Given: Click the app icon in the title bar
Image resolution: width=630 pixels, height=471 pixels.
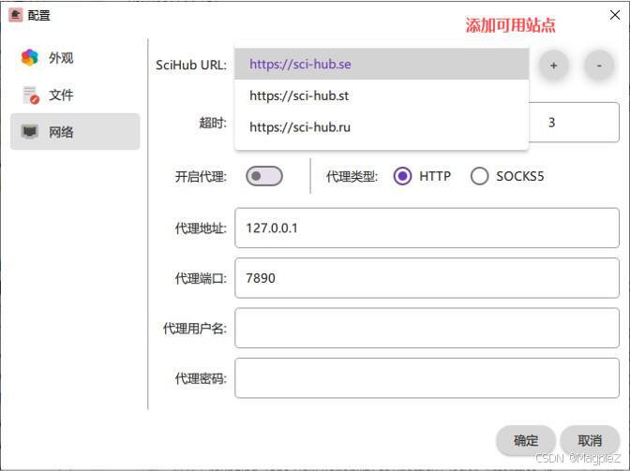Looking at the screenshot, I should pyautogui.click(x=16, y=15).
